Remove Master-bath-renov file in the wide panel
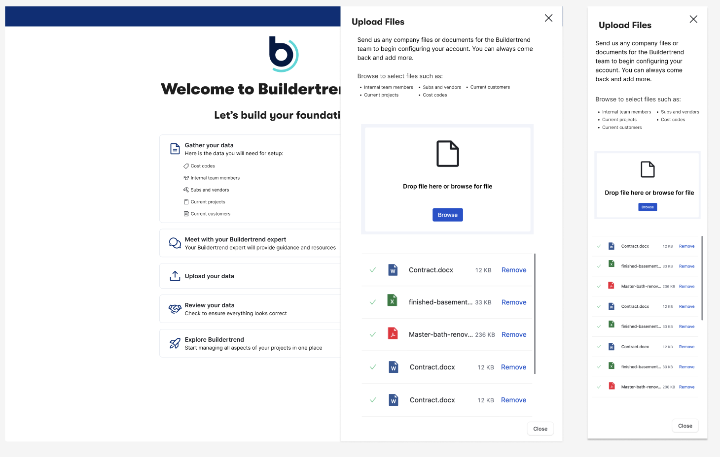Screen dimensions: 720x457 pyautogui.click(x=514, y=334)
